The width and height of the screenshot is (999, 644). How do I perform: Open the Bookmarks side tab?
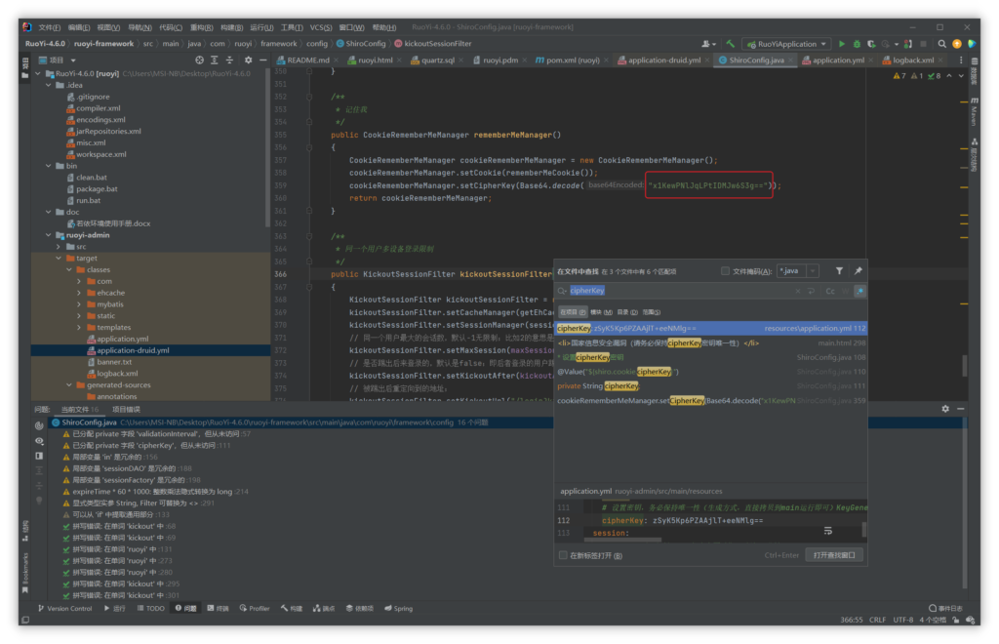click(x=25, y=572)
